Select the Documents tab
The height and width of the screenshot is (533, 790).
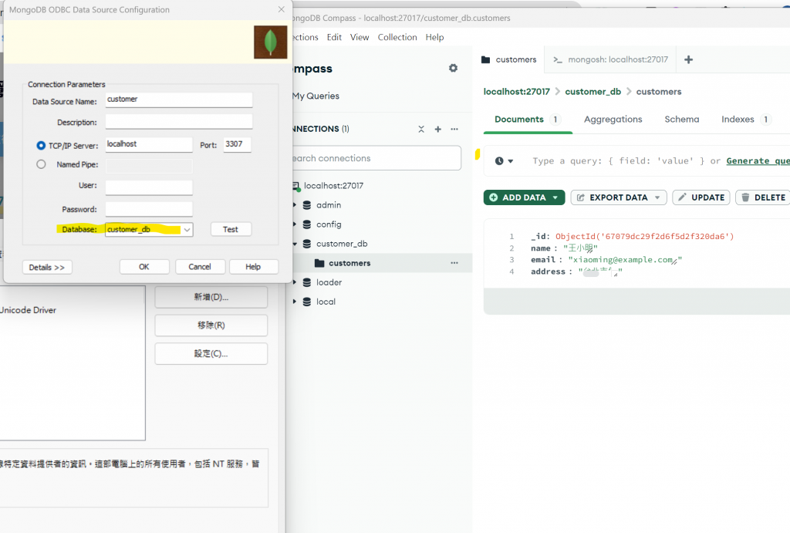[527, 120]
